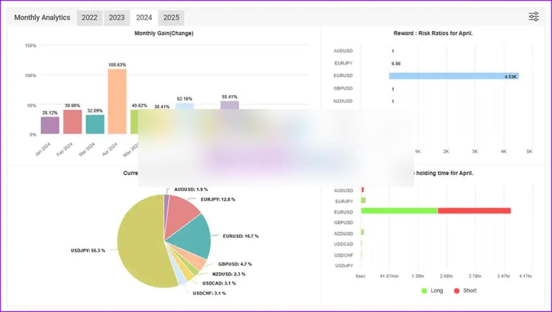The height and width of the screenshot is (312, 552).
Task: Click the red EURUSD short holding bar
Action: click(474, 211)
